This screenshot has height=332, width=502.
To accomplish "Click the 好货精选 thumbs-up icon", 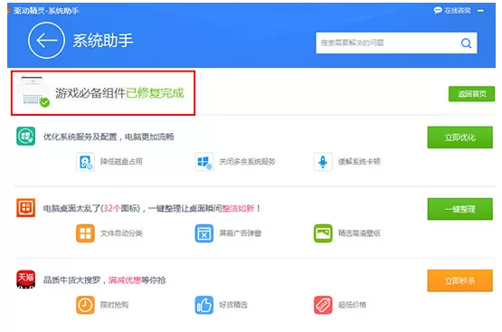I will 204,305.
